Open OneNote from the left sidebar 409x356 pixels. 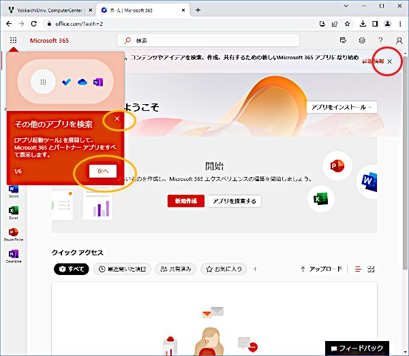pos(14,256)
